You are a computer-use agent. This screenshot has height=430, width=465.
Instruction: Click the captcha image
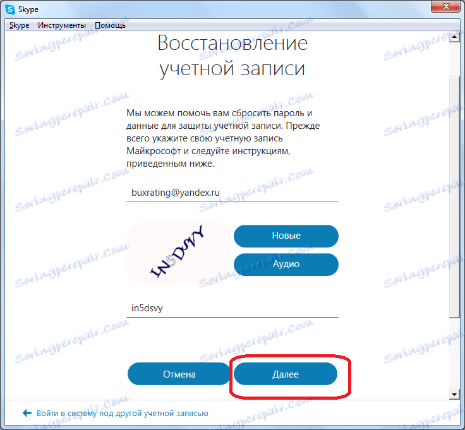(x=179, y=253)
